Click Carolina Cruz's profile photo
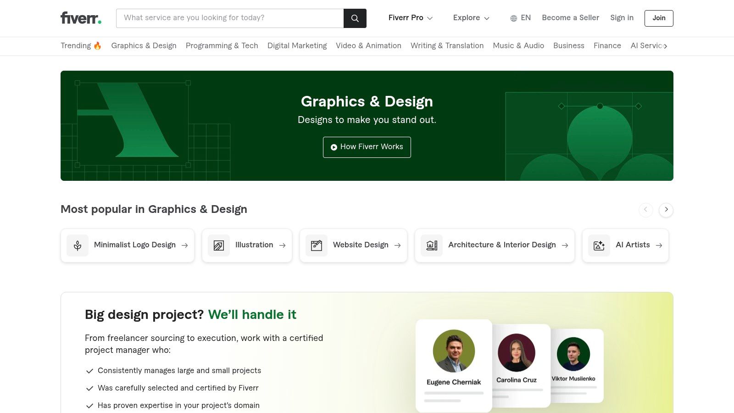The image size is (734, 413). pos(517,352)
